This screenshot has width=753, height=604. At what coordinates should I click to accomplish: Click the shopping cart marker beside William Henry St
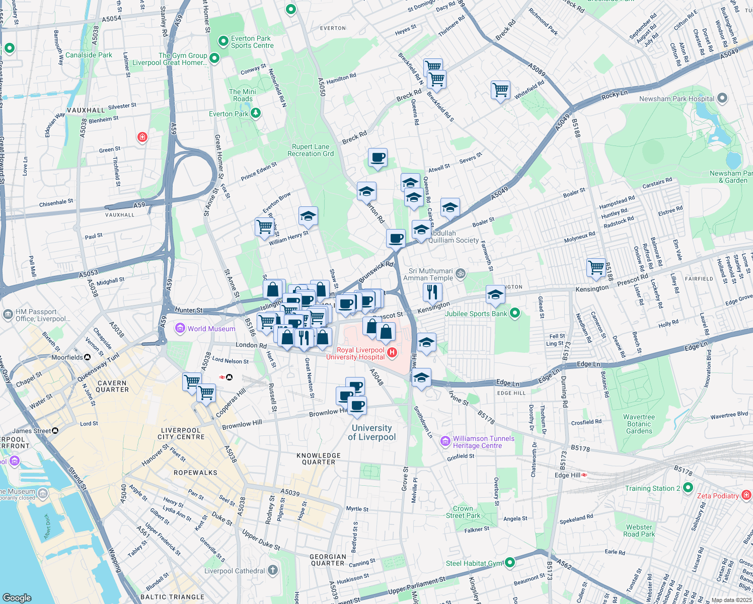(x=264, y=227)
